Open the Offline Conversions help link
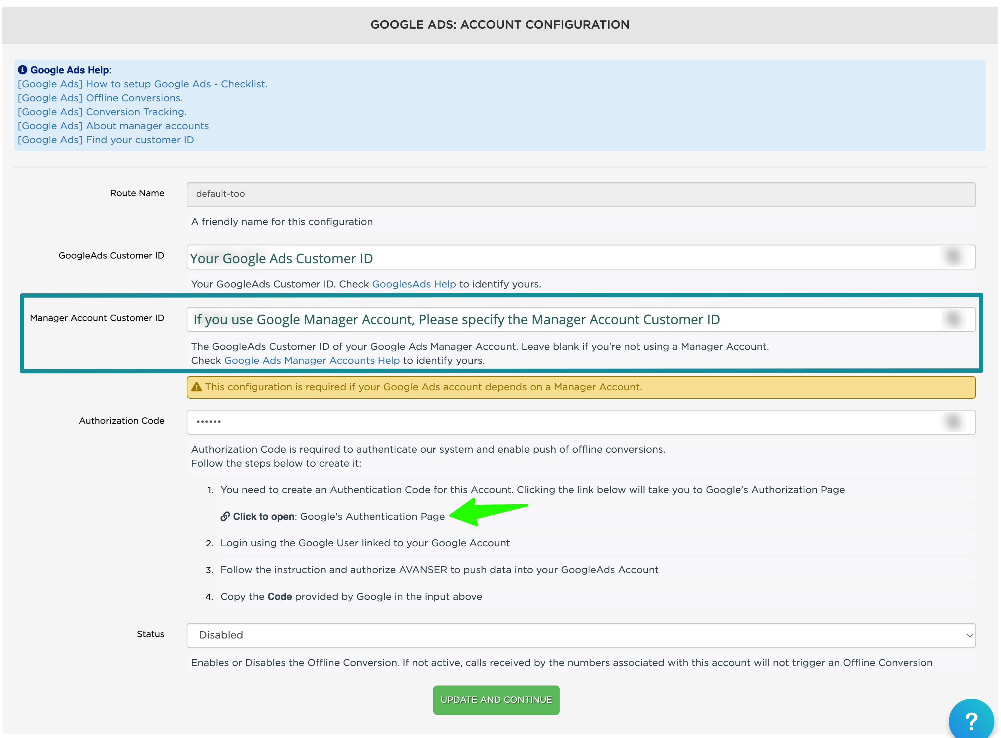The image size is (1001, 738). (x=100, y=98)
